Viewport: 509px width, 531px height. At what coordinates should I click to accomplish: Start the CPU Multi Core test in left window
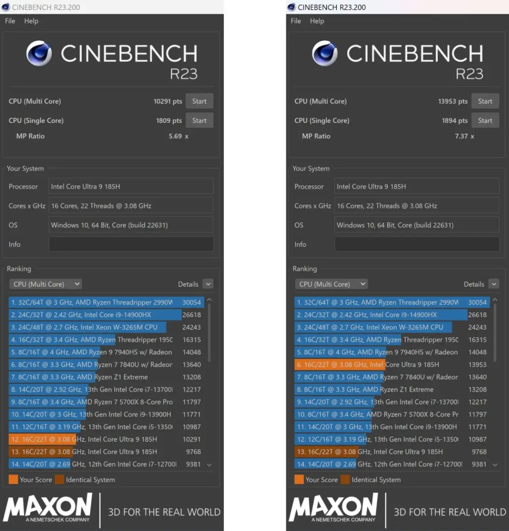coord(199,101)
